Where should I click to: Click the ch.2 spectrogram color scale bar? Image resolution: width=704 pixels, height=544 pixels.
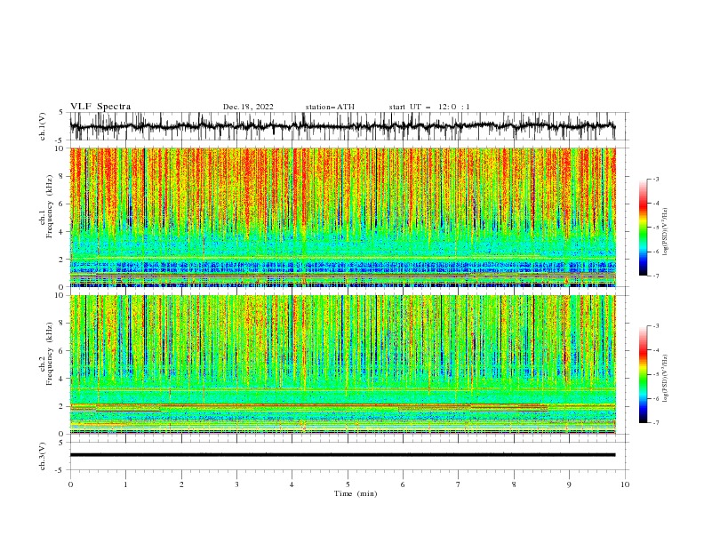coord(644,374)
